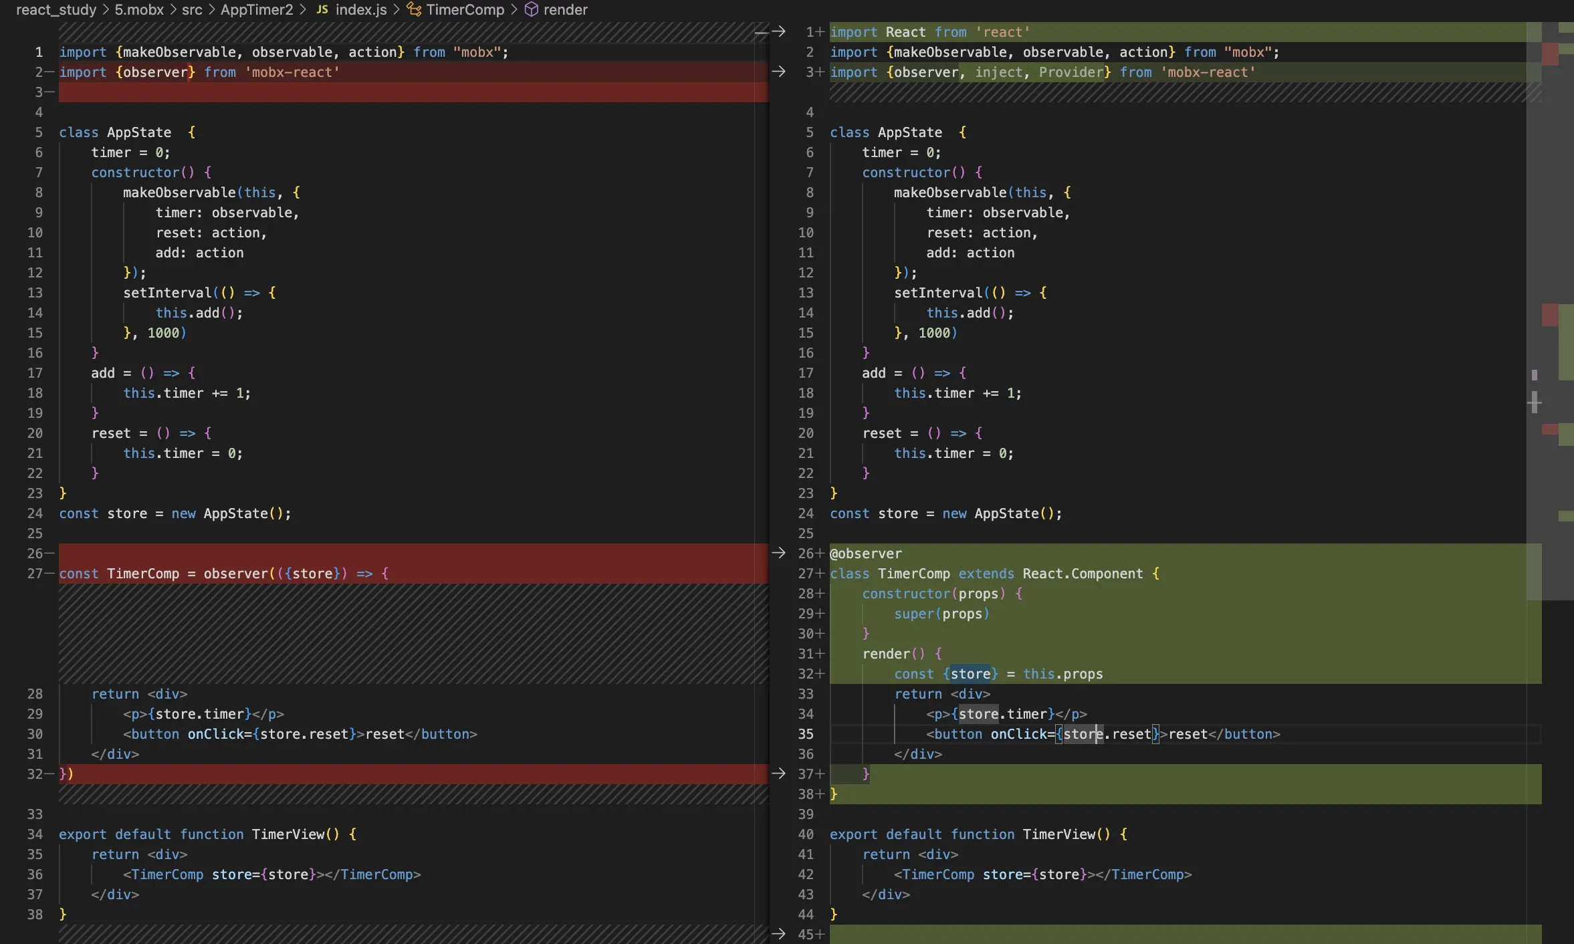
Task: Click 'export default function TimerView' in left pane
Action: tap(199, 834)
